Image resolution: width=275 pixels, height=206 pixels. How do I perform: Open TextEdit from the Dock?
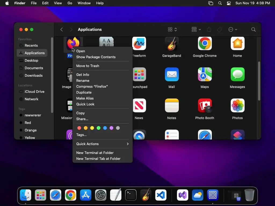[116, 195]
